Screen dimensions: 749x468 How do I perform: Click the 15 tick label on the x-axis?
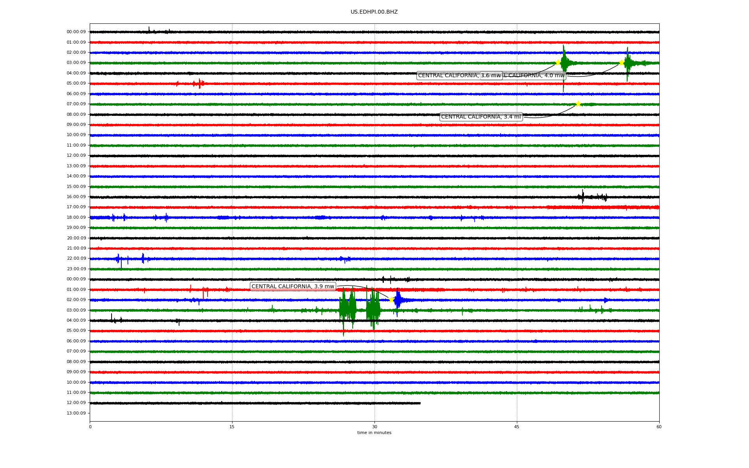pyautogui.click(x=232, y=427)
